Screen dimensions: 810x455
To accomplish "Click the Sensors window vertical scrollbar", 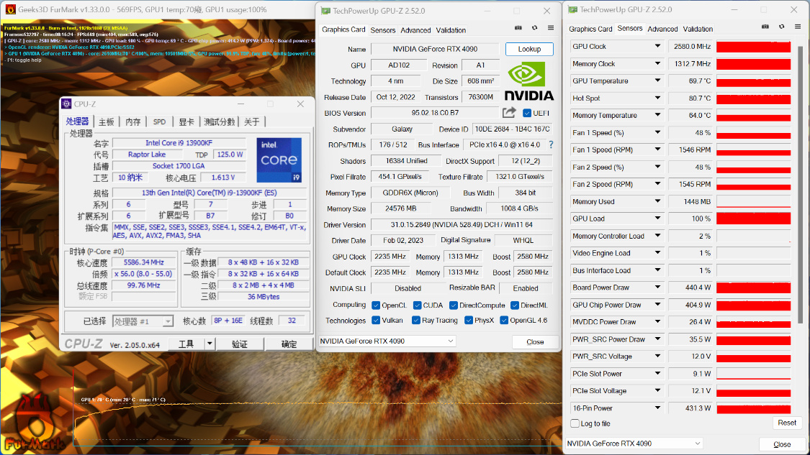I will pos(800,185).
